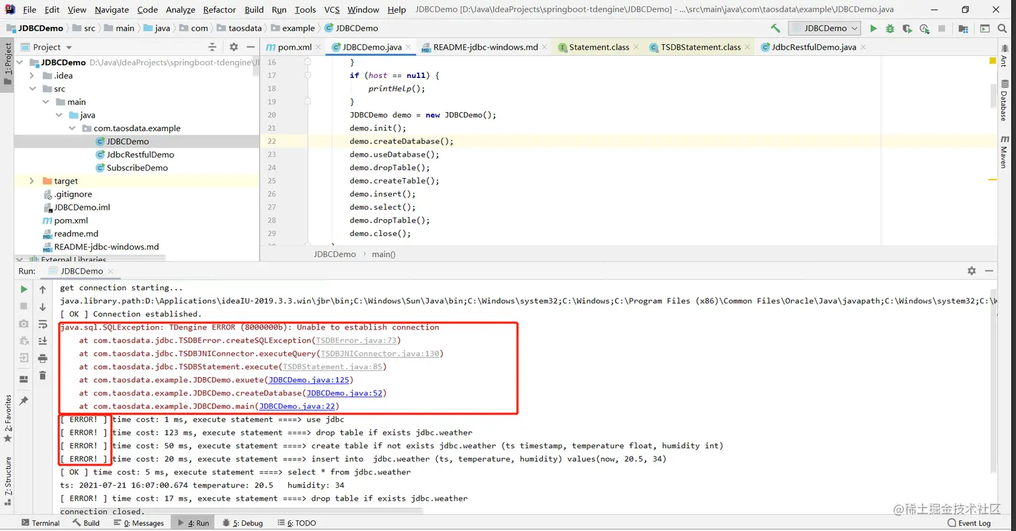This screenshot has width=1016, height=531.
Task: Click the editor vertical scrollbar
Action: pyautogui.click(x=993, y=95)
